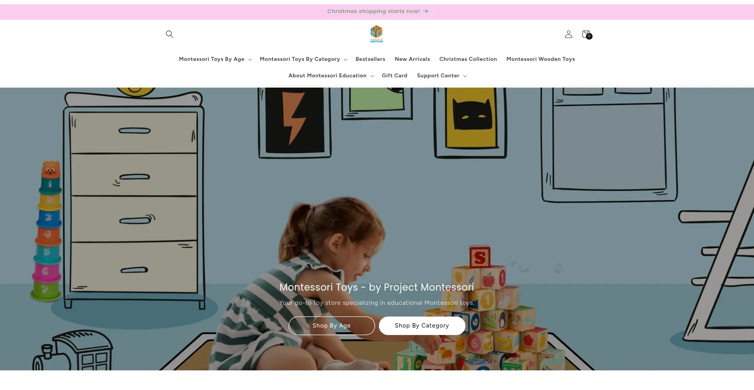Open the shopping cart icon
This screenshot has width=754, height=390.
click(587, 35)
